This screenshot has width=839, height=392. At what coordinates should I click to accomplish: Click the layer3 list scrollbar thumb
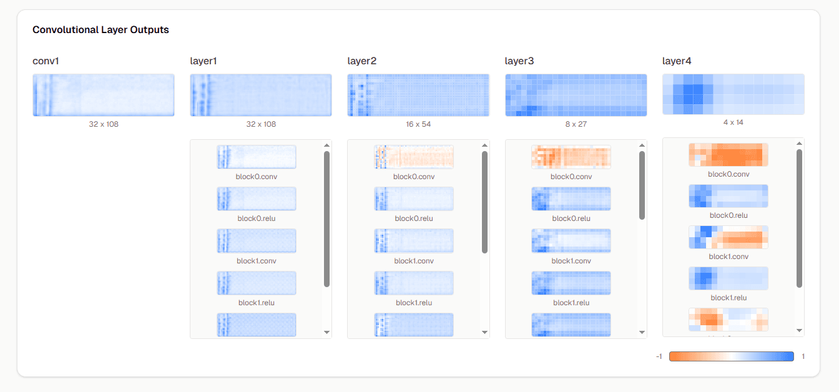click(x=642, y=185)
